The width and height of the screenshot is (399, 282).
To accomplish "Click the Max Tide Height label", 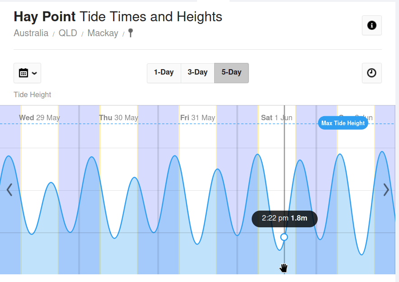I will click(343, 123).
